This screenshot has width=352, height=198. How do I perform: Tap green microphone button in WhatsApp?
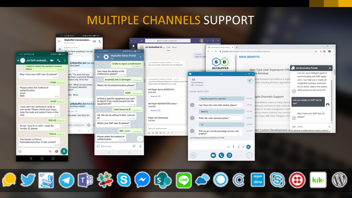64,151
